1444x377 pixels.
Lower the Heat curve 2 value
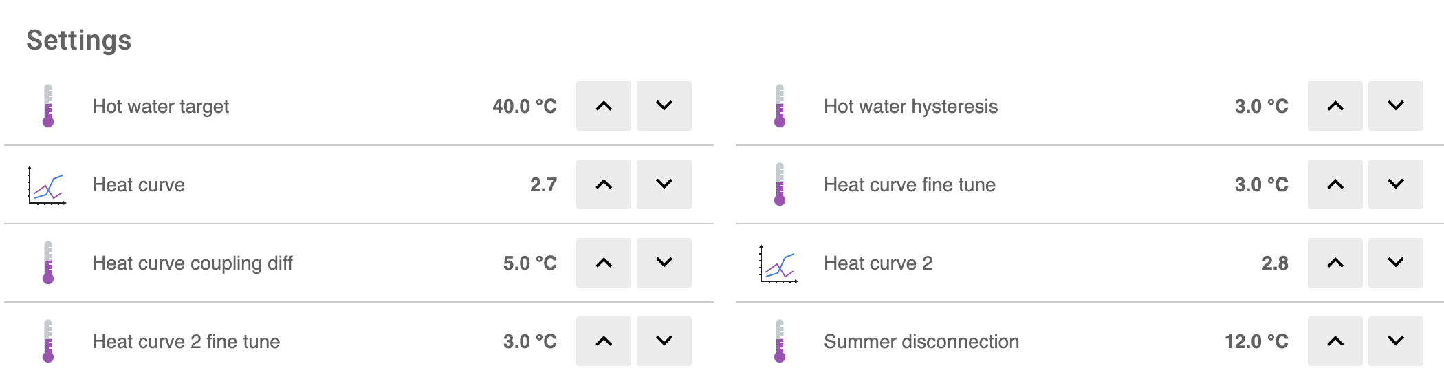(x=1396, y=263)
